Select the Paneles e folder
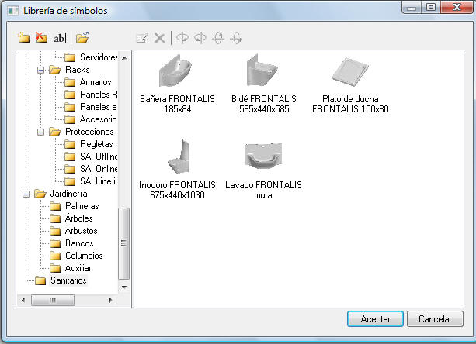 91,107
